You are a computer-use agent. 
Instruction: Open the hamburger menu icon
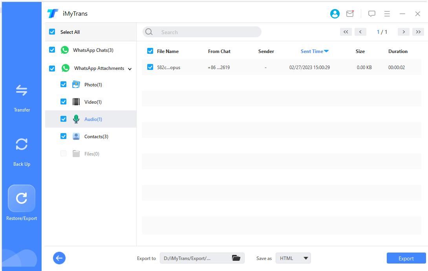click(387, 13)
